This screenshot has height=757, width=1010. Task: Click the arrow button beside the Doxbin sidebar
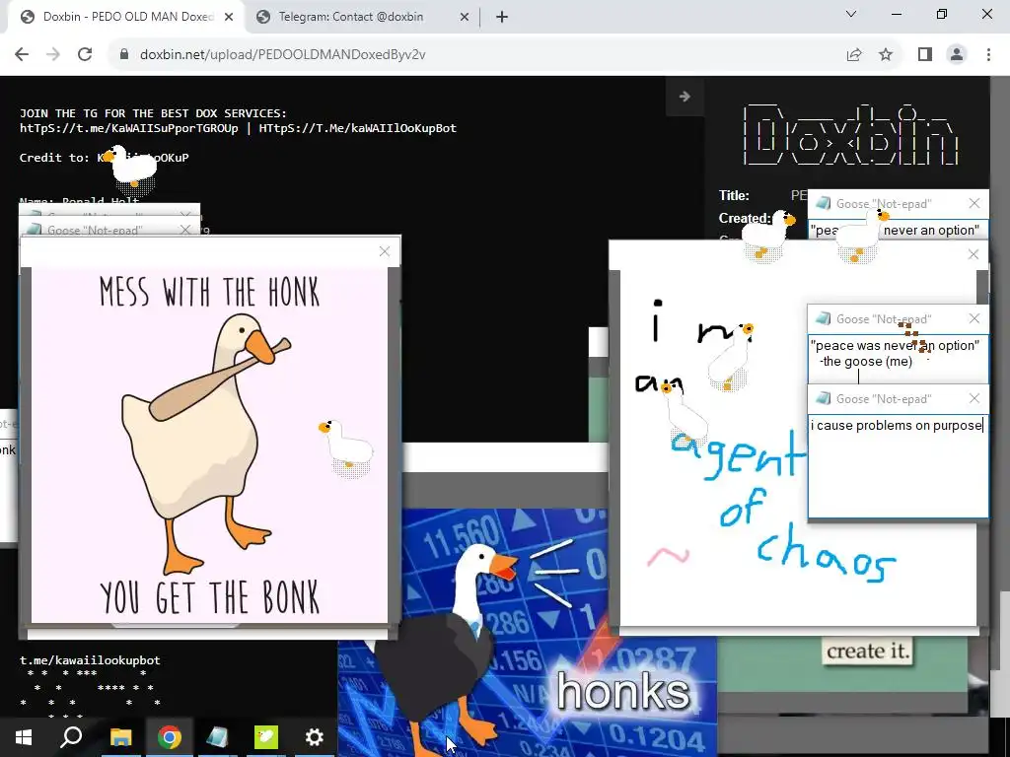coord(685,97)
